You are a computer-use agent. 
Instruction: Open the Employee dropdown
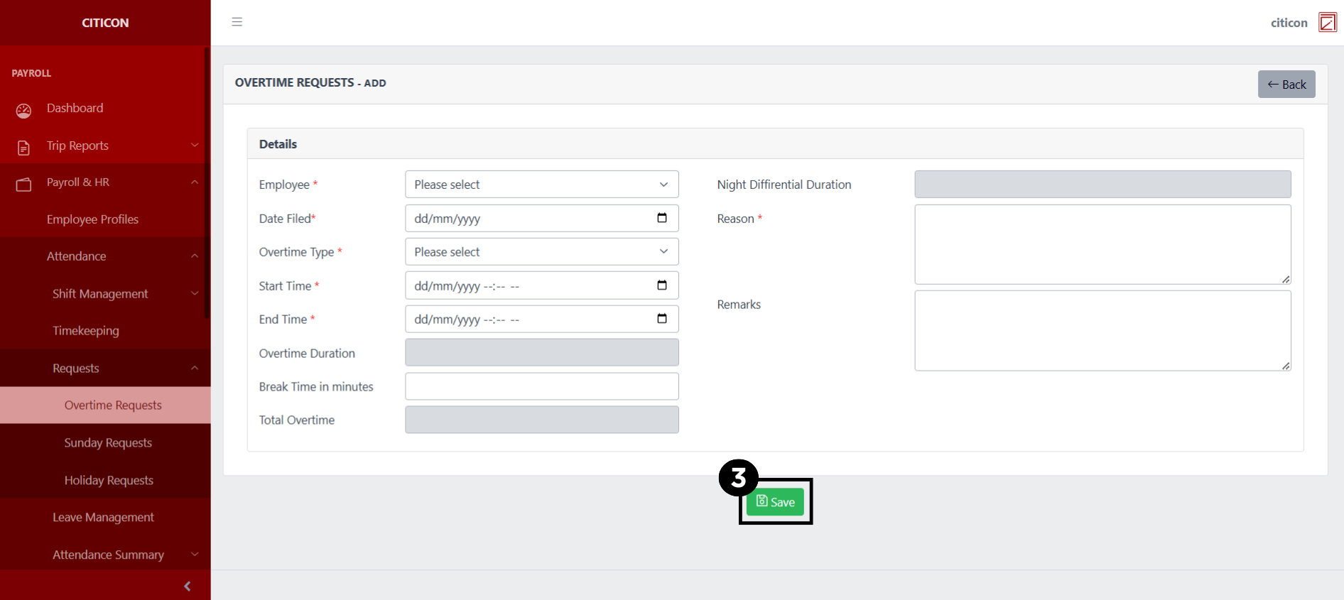(x=541, y=185)
